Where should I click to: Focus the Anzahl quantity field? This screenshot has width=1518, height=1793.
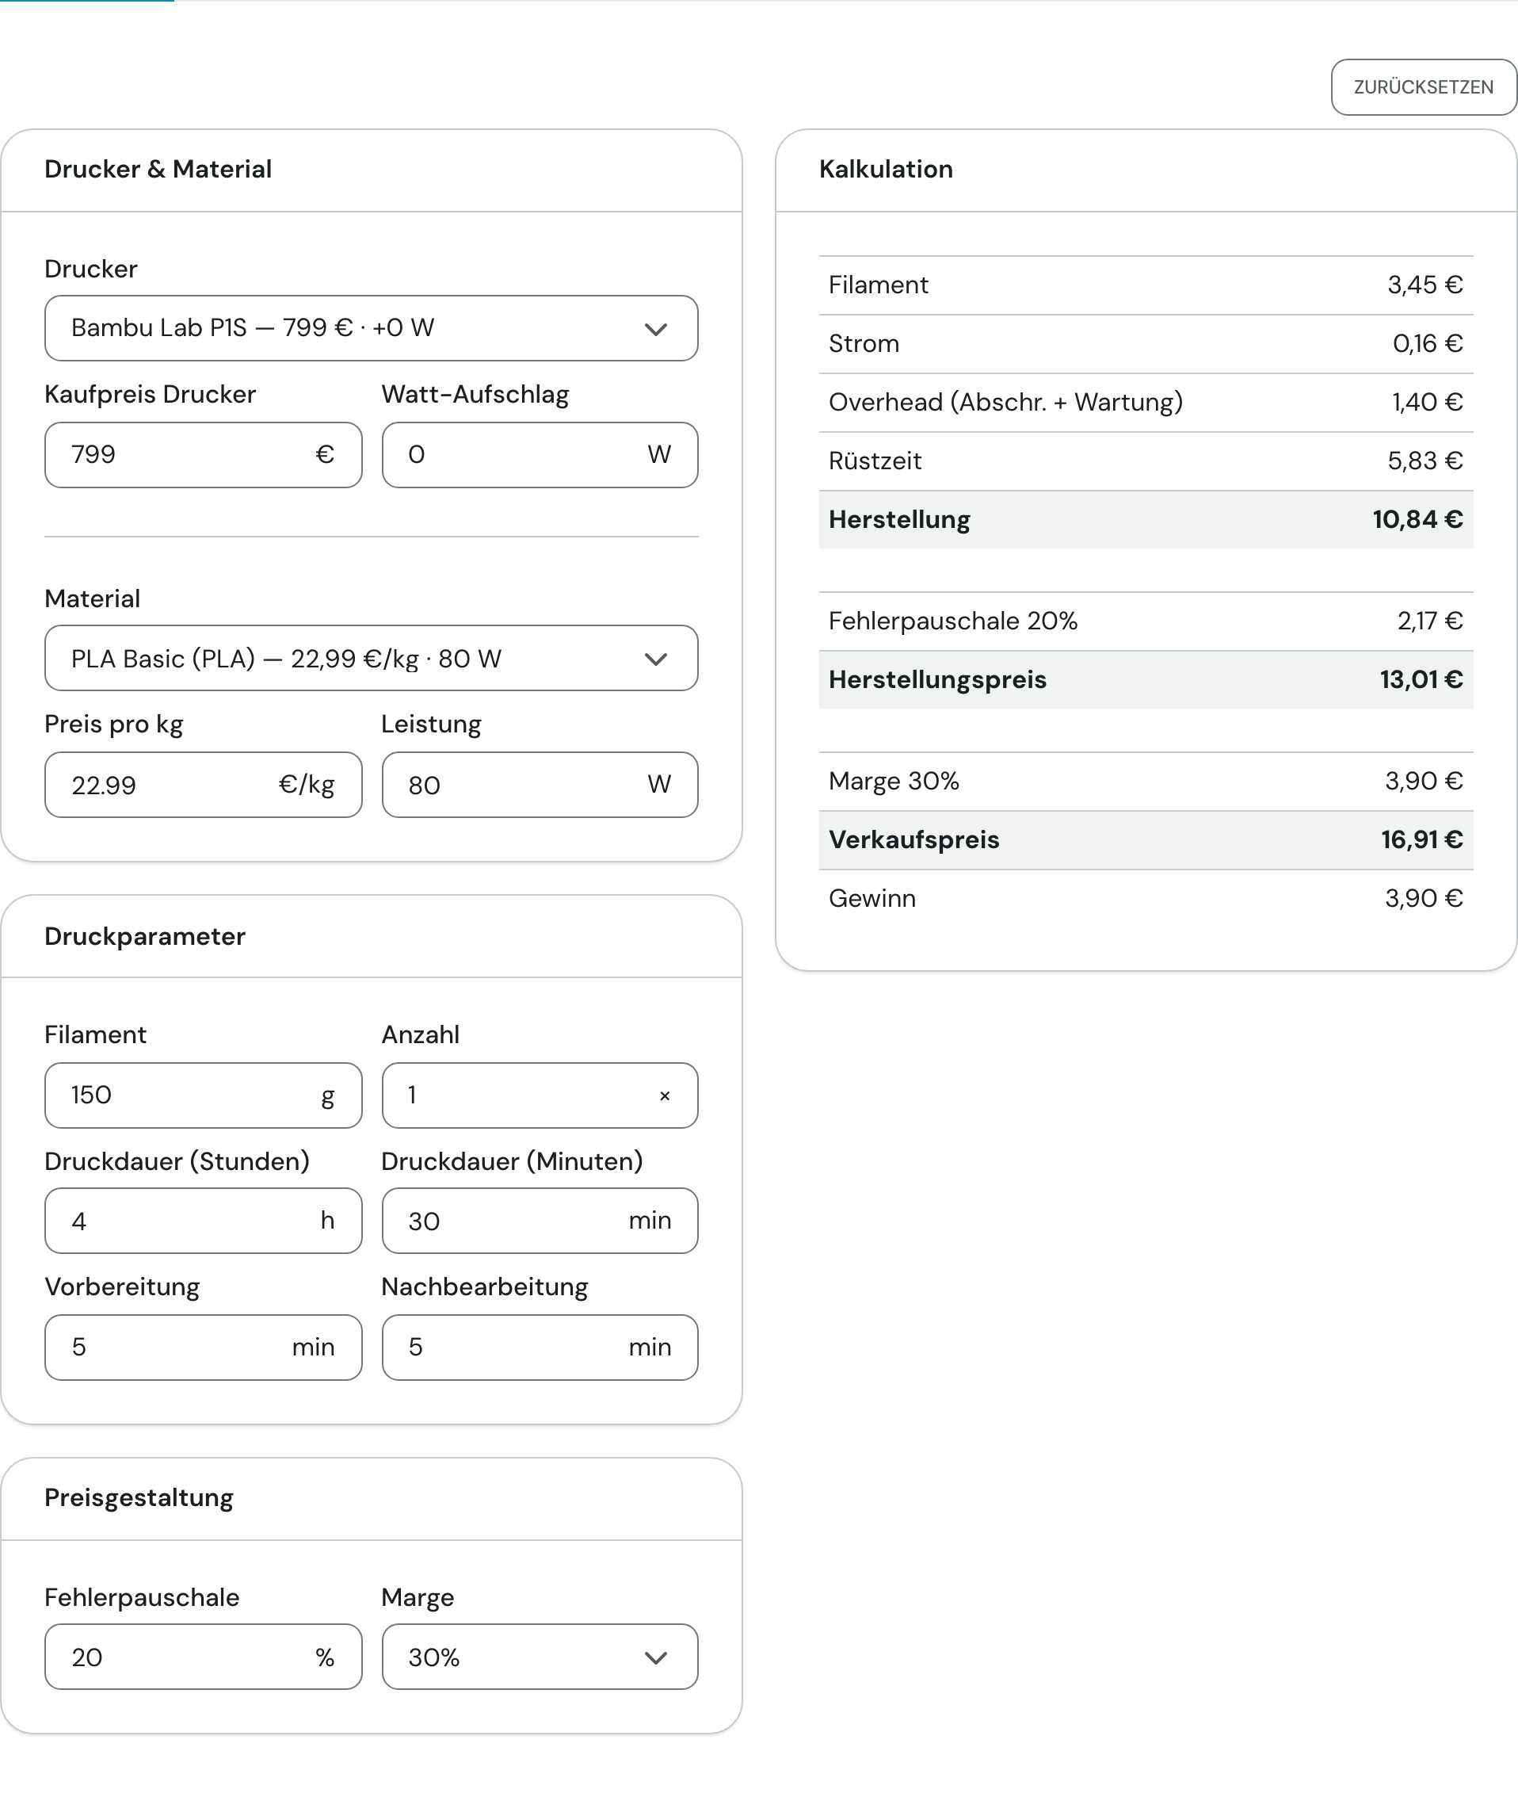(x=540, y=1095)
